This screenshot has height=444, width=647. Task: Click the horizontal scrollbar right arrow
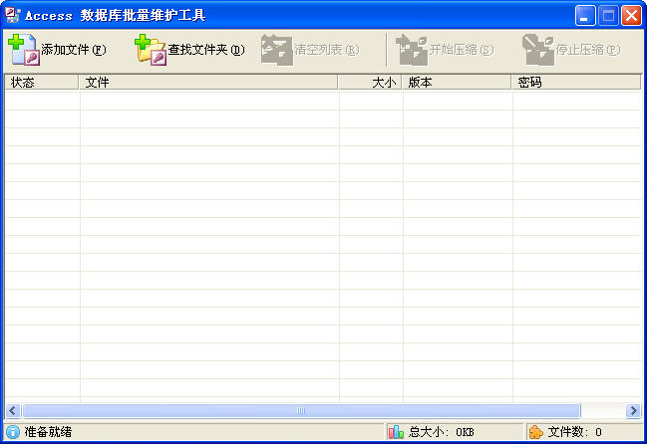632,410
